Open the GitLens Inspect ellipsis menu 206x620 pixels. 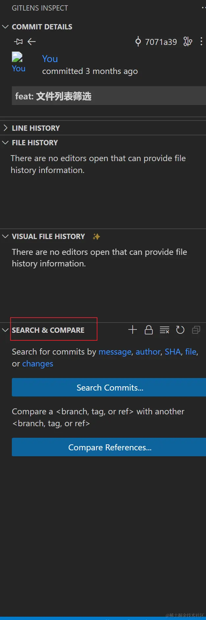point(203,8)
